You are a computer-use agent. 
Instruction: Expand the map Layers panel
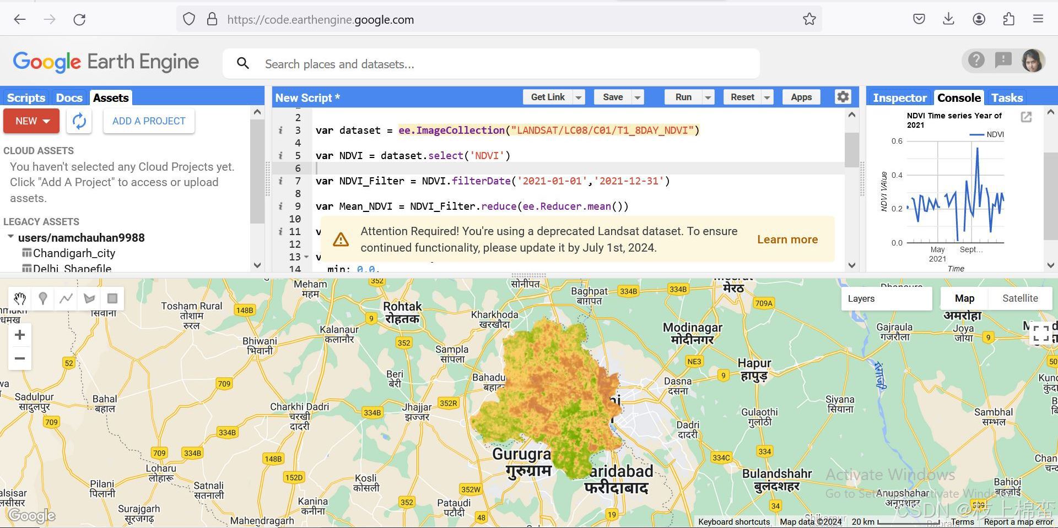(886, 298)
